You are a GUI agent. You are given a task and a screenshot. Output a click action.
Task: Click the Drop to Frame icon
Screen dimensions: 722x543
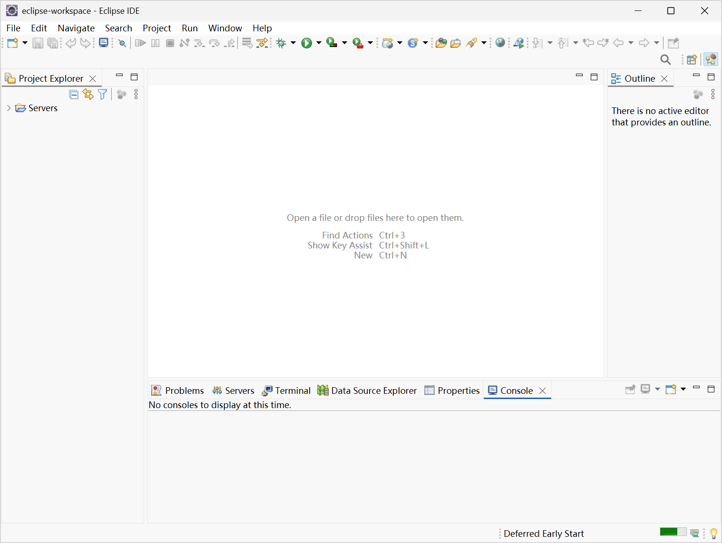pos(247,43)
